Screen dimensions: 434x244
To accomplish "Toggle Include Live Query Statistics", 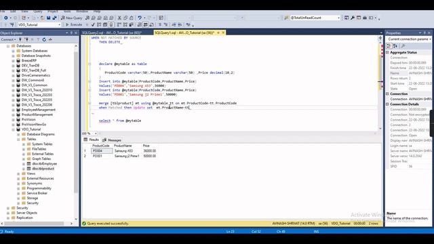I will pyautogui.click(x=125, y=24).
